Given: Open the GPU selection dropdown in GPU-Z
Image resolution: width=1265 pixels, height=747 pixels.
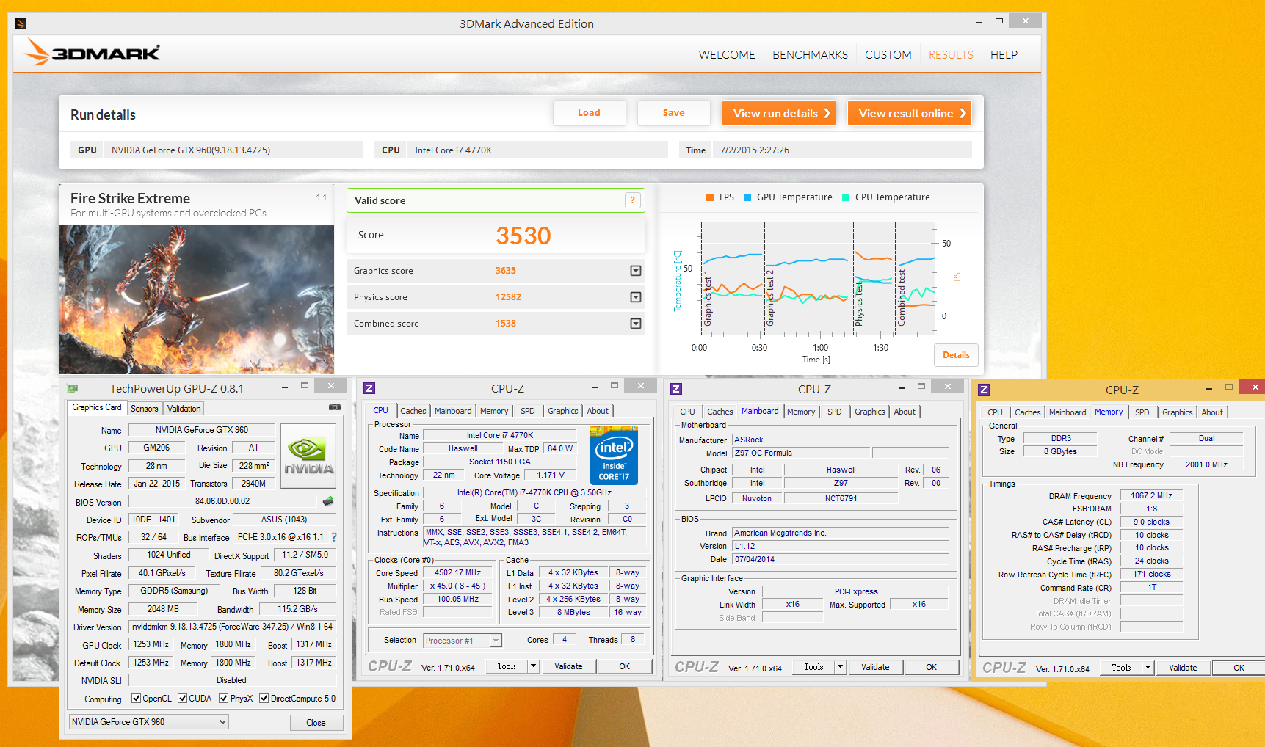Looking at the screenshot, I should point(149,722).
